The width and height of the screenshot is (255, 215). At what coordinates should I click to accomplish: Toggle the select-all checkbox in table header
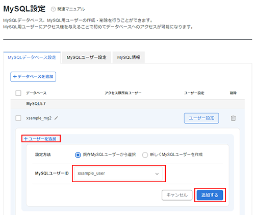[x=18, y=93]
